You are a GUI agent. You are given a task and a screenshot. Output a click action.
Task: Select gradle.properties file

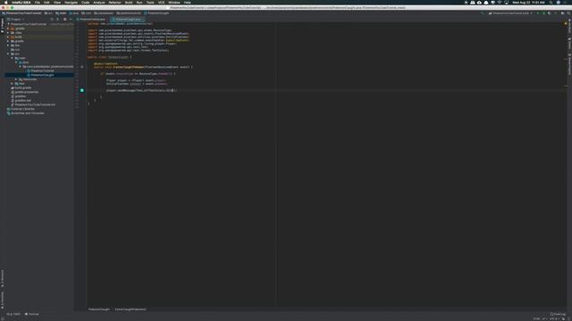point(26,92)
